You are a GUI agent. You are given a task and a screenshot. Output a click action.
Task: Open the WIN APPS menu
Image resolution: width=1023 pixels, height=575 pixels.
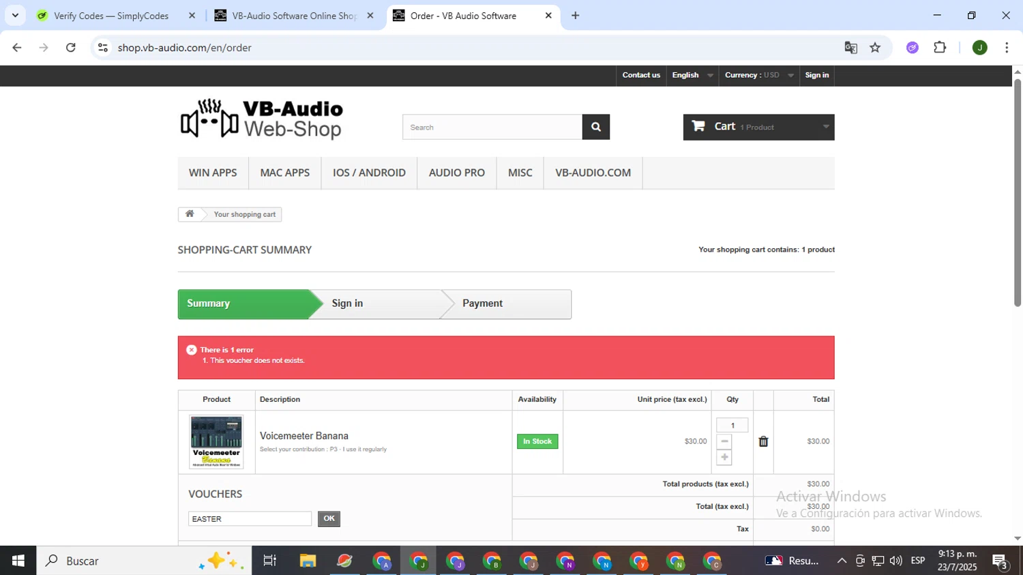pyautogui.click(x=213, y=173)
